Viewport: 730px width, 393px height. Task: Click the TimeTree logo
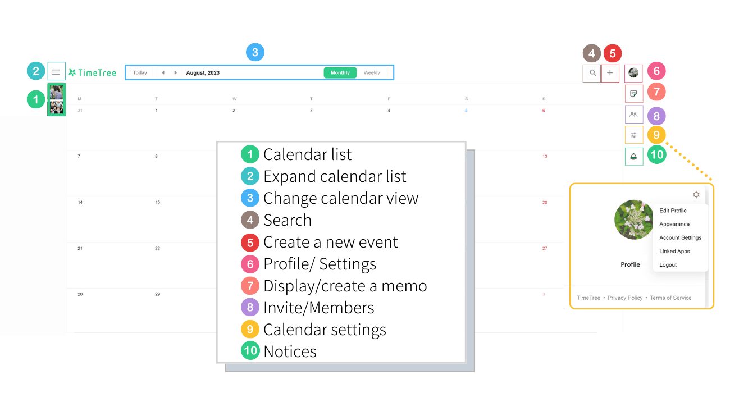click(92, 72)
